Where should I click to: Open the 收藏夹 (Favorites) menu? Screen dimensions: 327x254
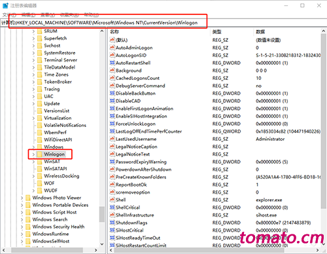(69, 15)
